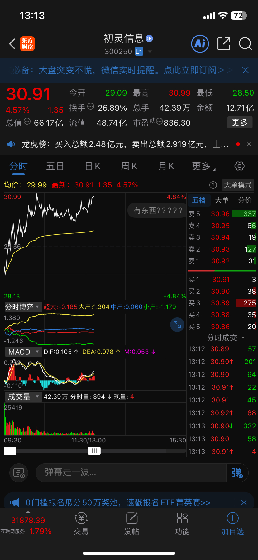This screenshot has height=560, width=258.
Task: Close the 微信实时提醒 banner
Action: (246, 70)
